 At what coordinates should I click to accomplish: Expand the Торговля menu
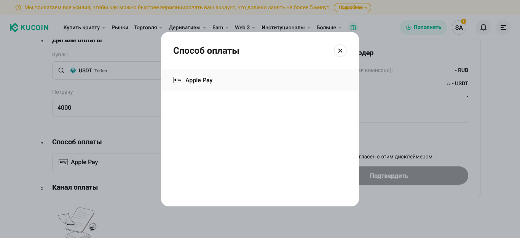[148, 27]
